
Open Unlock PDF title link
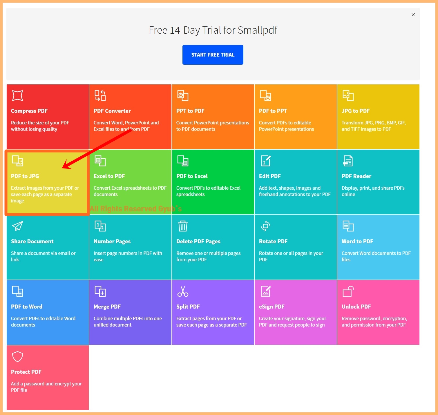coord(356,307)
